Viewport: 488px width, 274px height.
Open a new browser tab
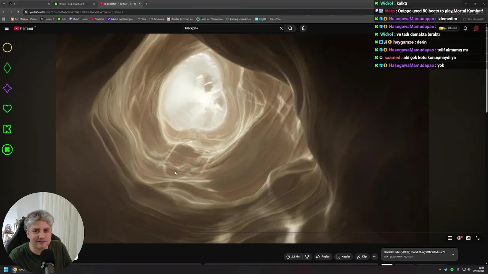pyautogui.click(x=146, y=4)
